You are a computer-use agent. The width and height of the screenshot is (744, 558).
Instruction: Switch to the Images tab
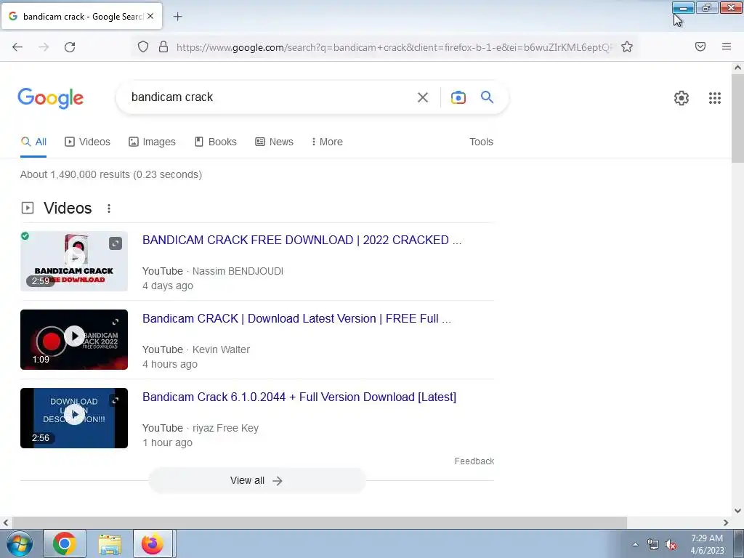coord(152,142)
